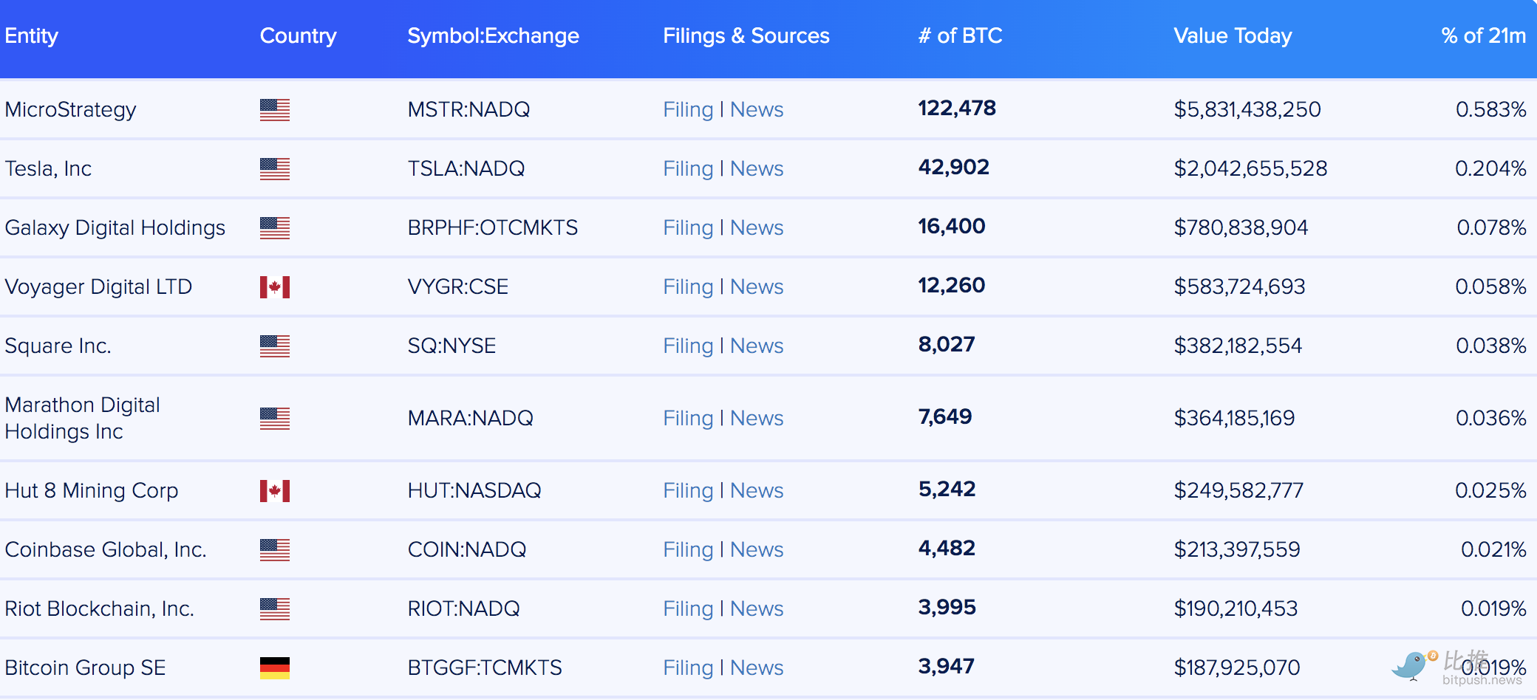Click the $5,831,438,250 value cell

click(x=1247, y=109)
